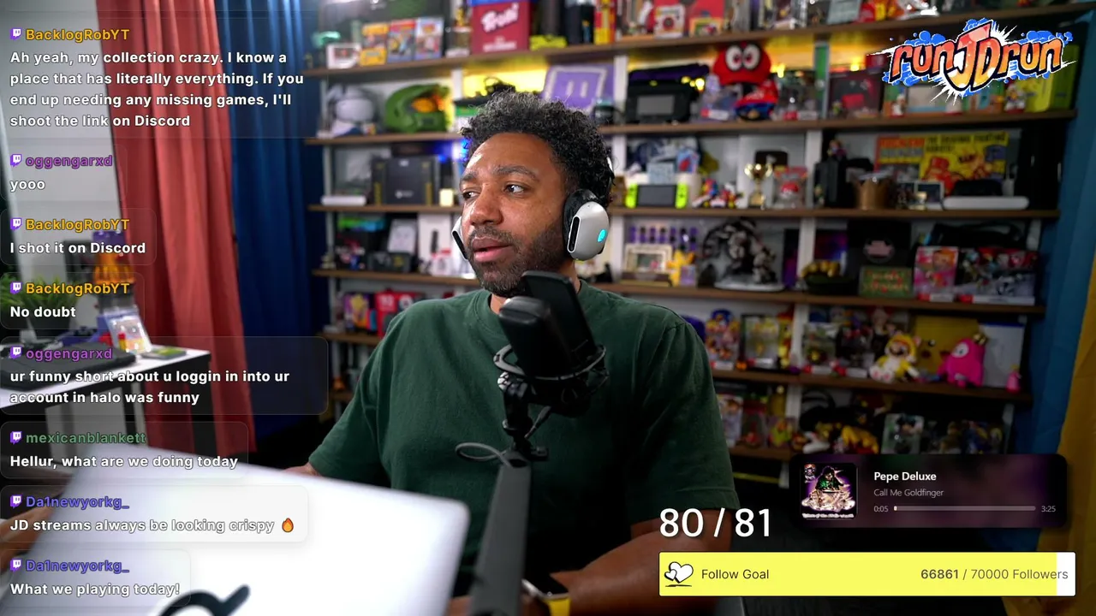Click the 3:25 track duration label
This screenshot has width=1096, height=616.
pyautogui.click(x=1048, y=509)
